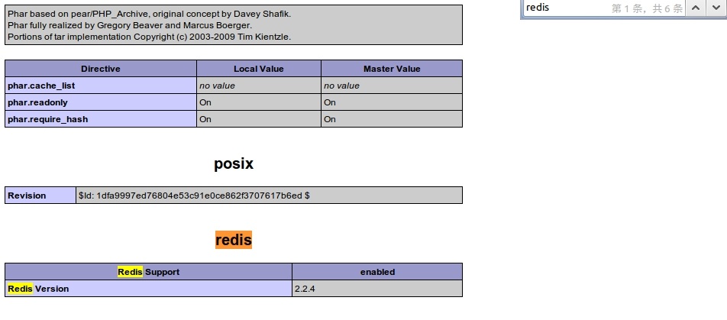Screen dimensions: 727x320
Task: Select the phar.readonly directive cell
Action: coord(38,102)
